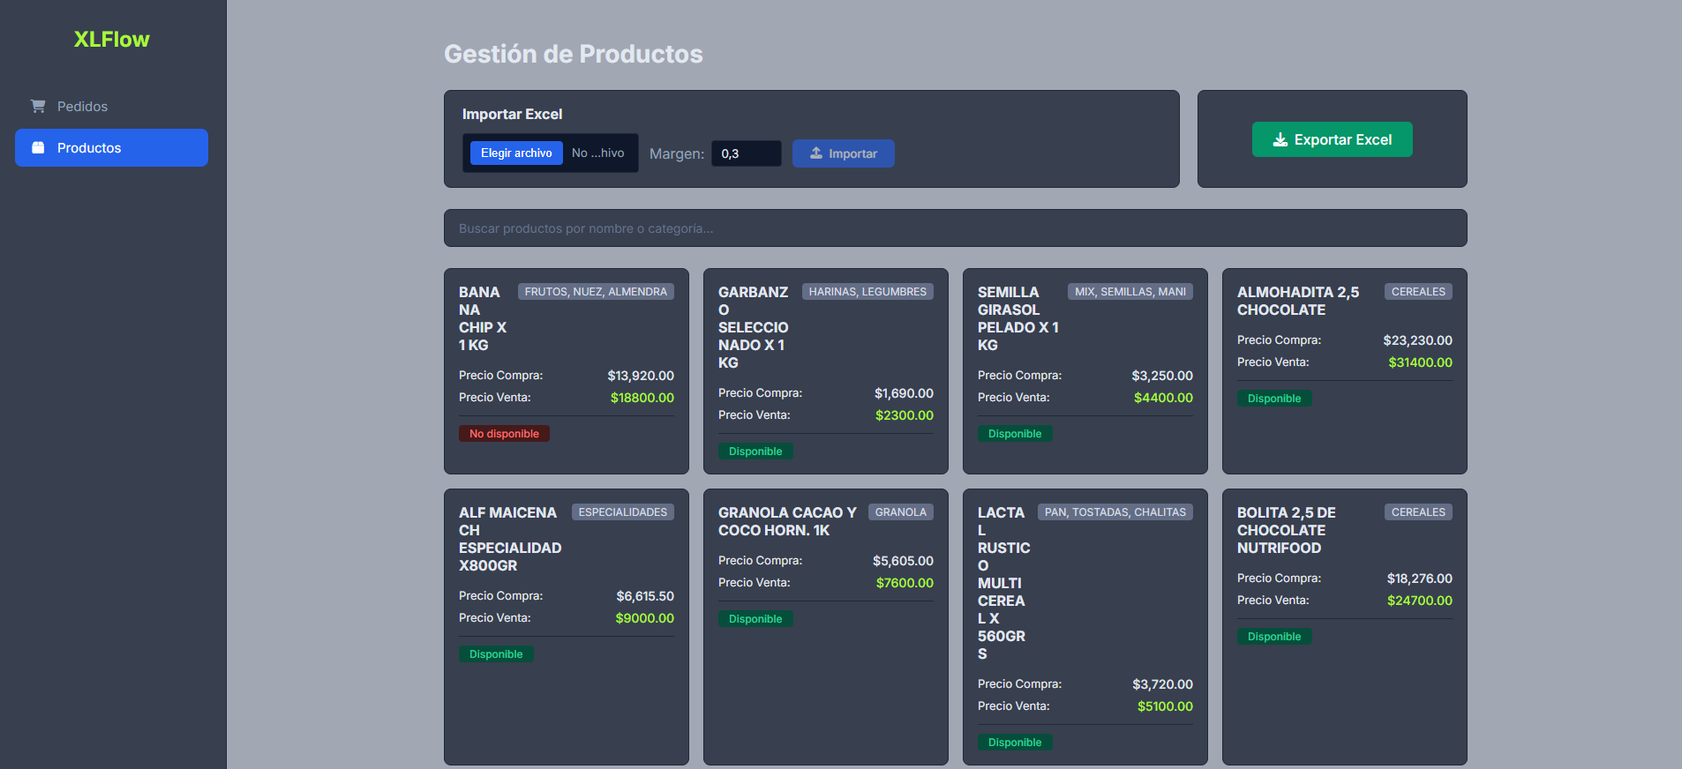
Task: Select the FRUTOS, NUEZ, ALMENDRA category tag
Action: click(x=596, y=292)
